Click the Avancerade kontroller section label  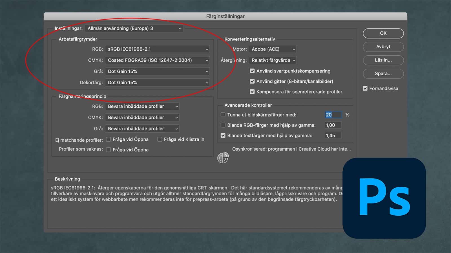click(248, 105)
